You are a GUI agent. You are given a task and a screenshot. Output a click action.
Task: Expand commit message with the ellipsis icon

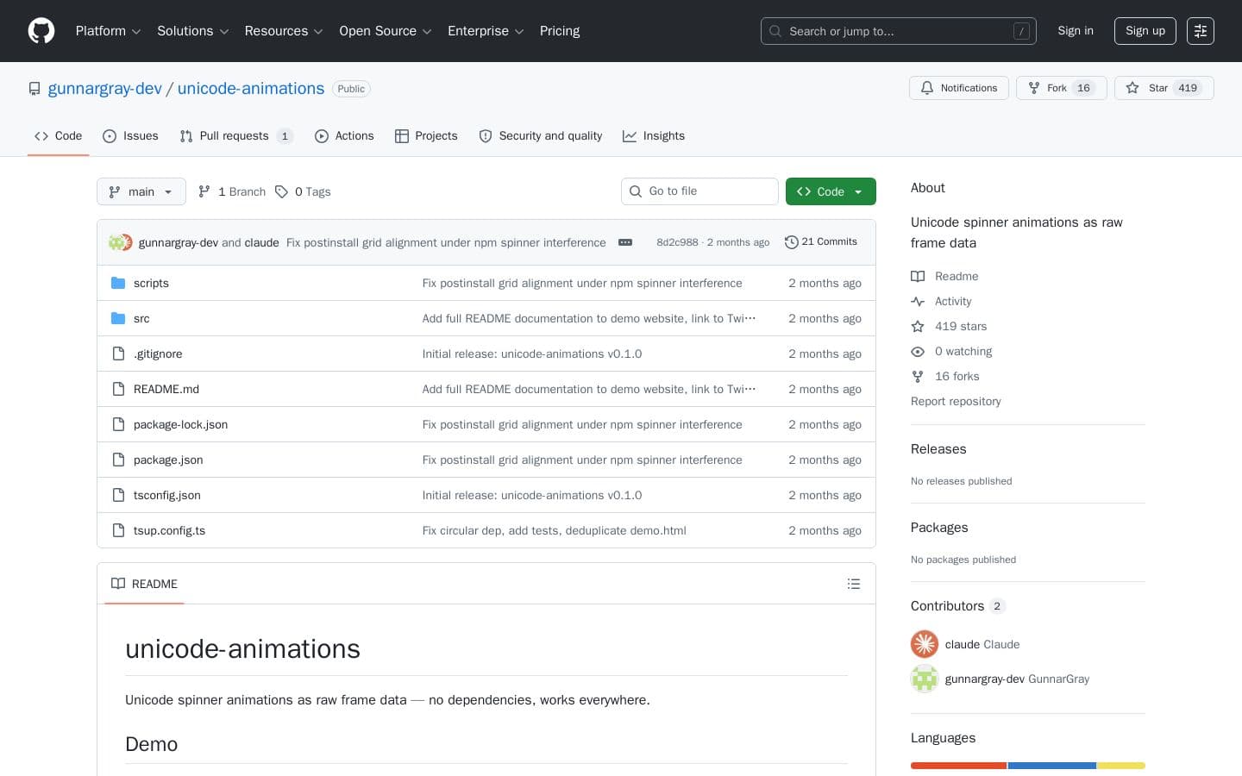click(x=625, y=242)
